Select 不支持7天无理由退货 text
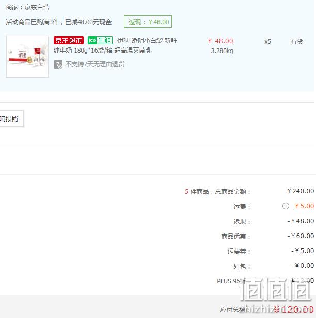The width and height of the screenshot is (316, 318). pos(94,64)
